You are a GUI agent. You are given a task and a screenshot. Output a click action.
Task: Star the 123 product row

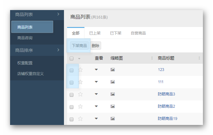pos(80,70)
